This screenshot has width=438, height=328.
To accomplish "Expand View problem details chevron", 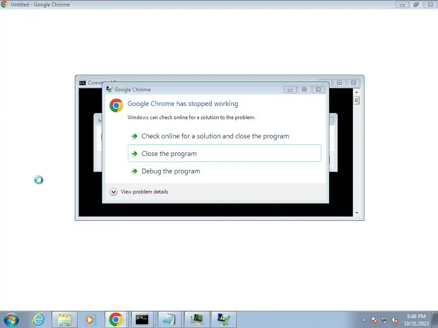I will [x=113, y=192].
